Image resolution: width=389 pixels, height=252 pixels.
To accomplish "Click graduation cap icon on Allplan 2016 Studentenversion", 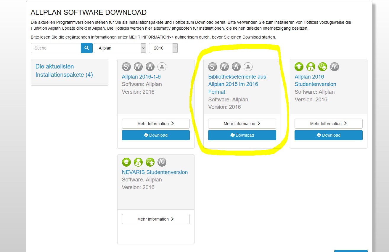I will point(299,67).
